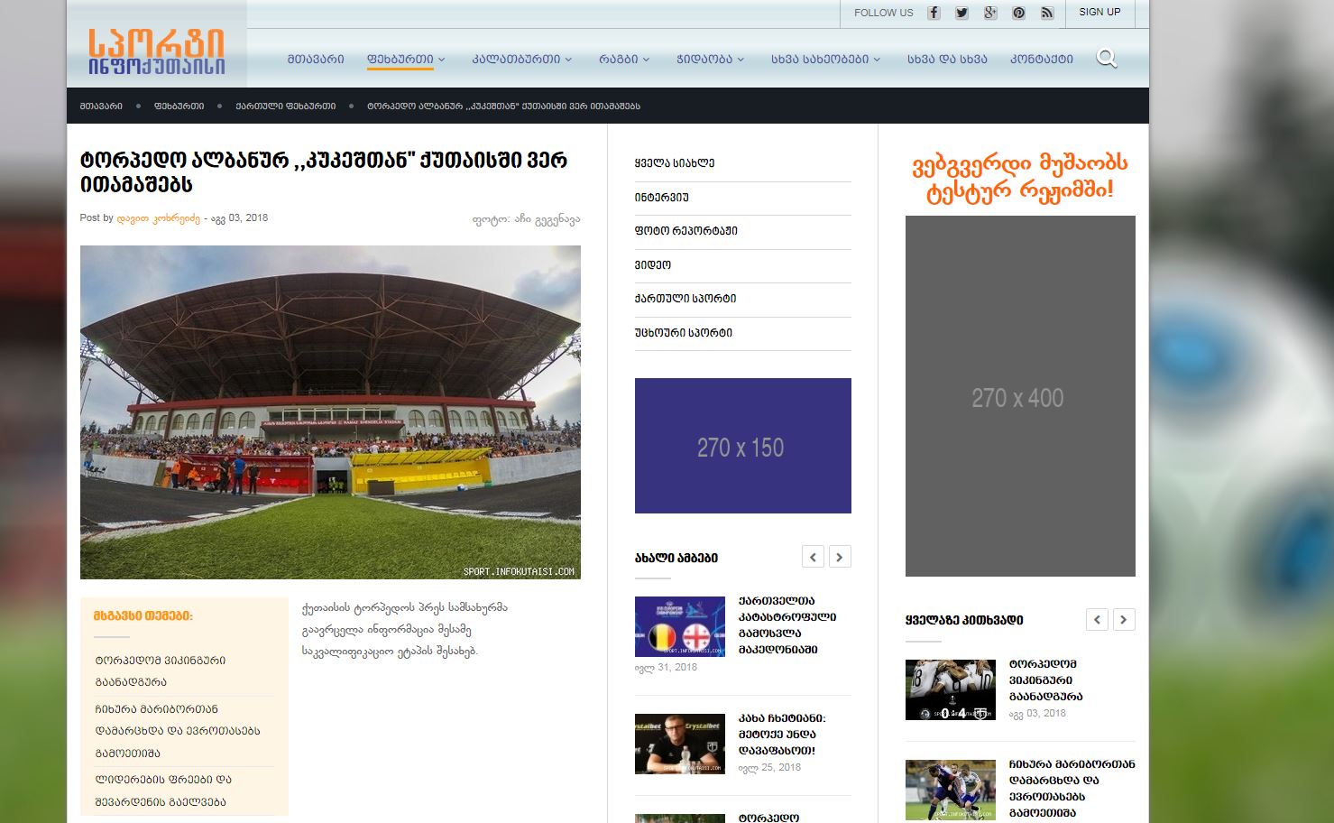This screenshot has height=823, width=1334.
Task: Click the სპორტი ინფოქუთაისი site logo
Action: [x=157, y=51]
